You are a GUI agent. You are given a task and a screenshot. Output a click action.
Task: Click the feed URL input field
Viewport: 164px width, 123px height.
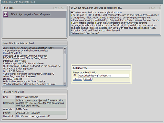point(104,76)
